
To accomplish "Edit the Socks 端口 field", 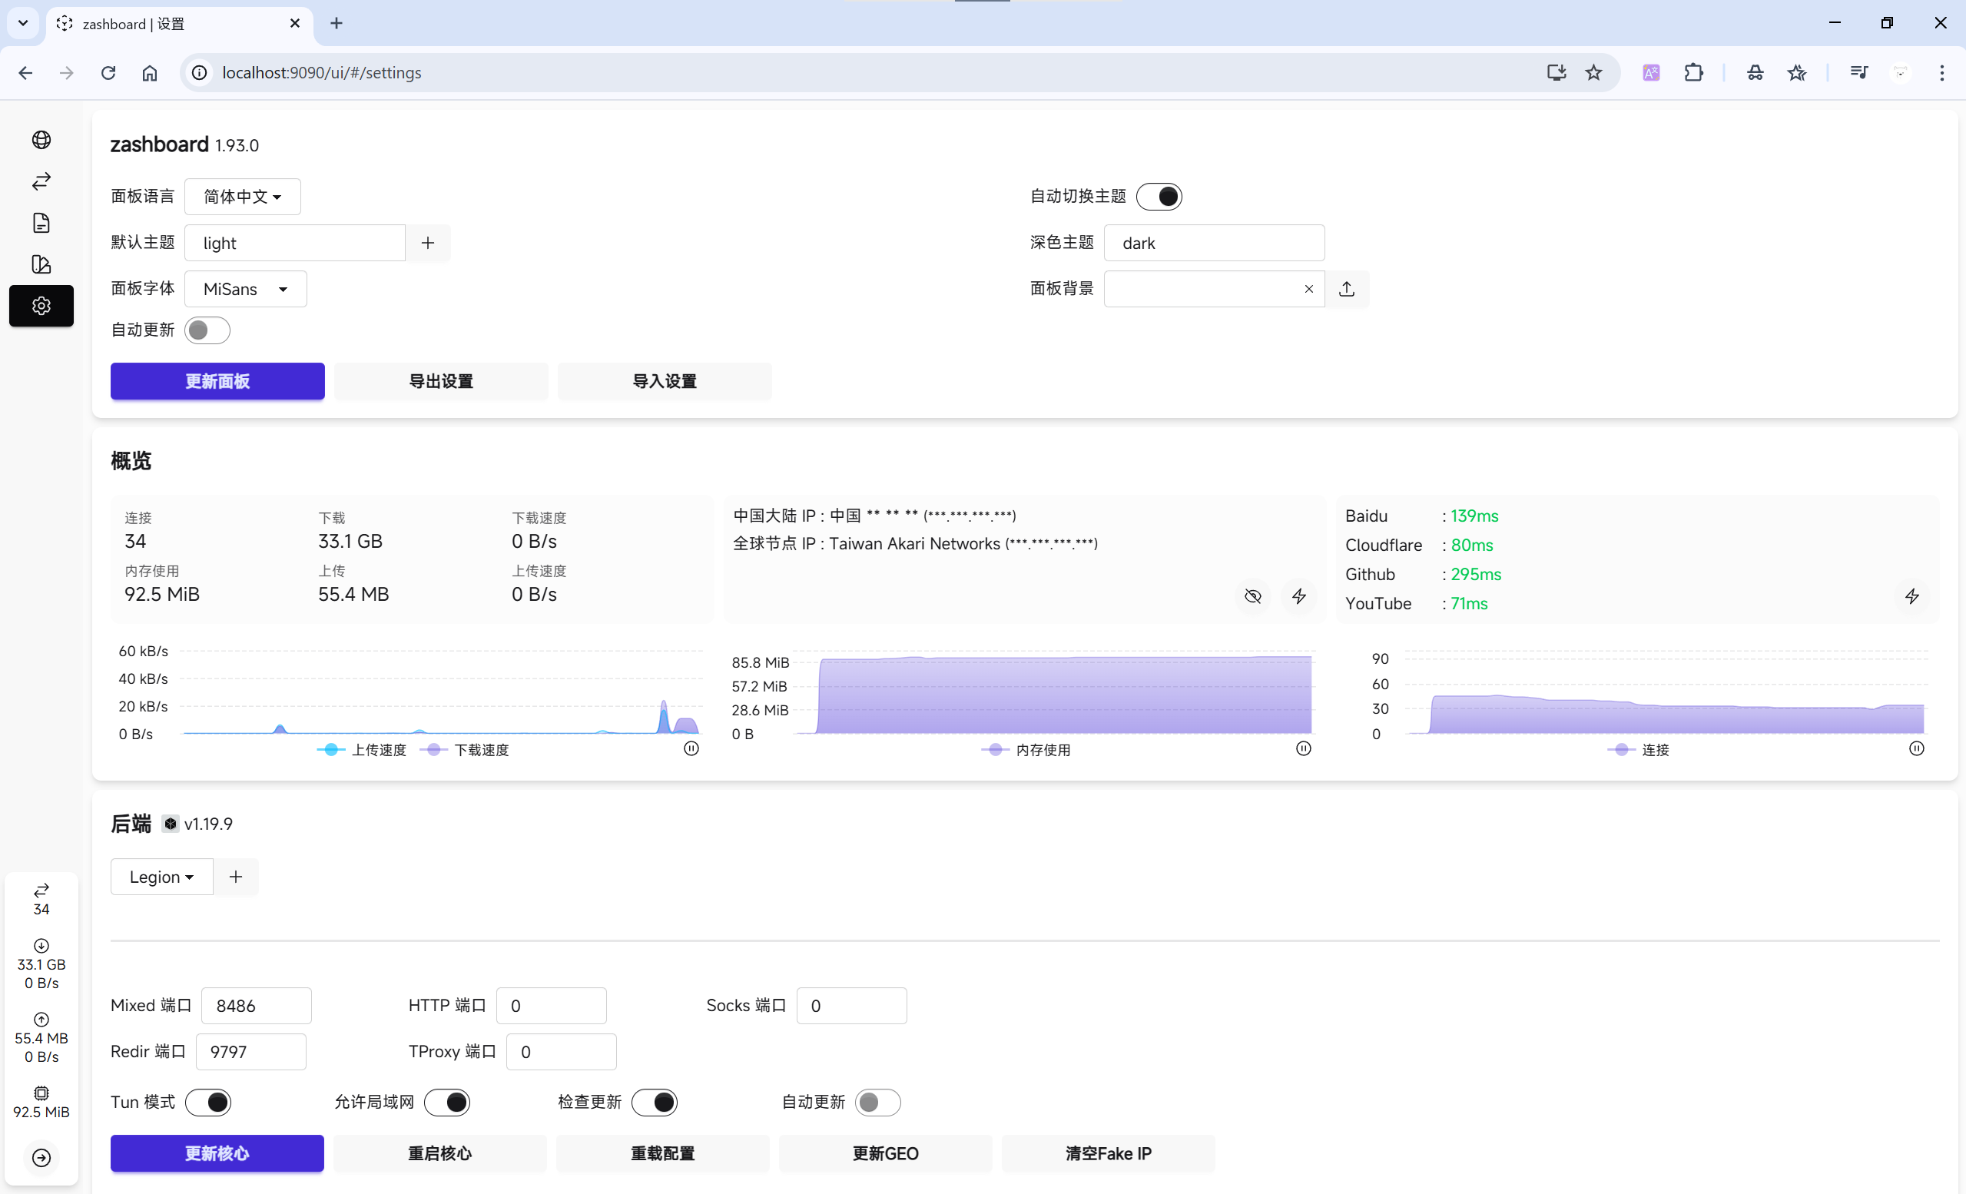I will pyautogui.click(x=851, y=1006).
